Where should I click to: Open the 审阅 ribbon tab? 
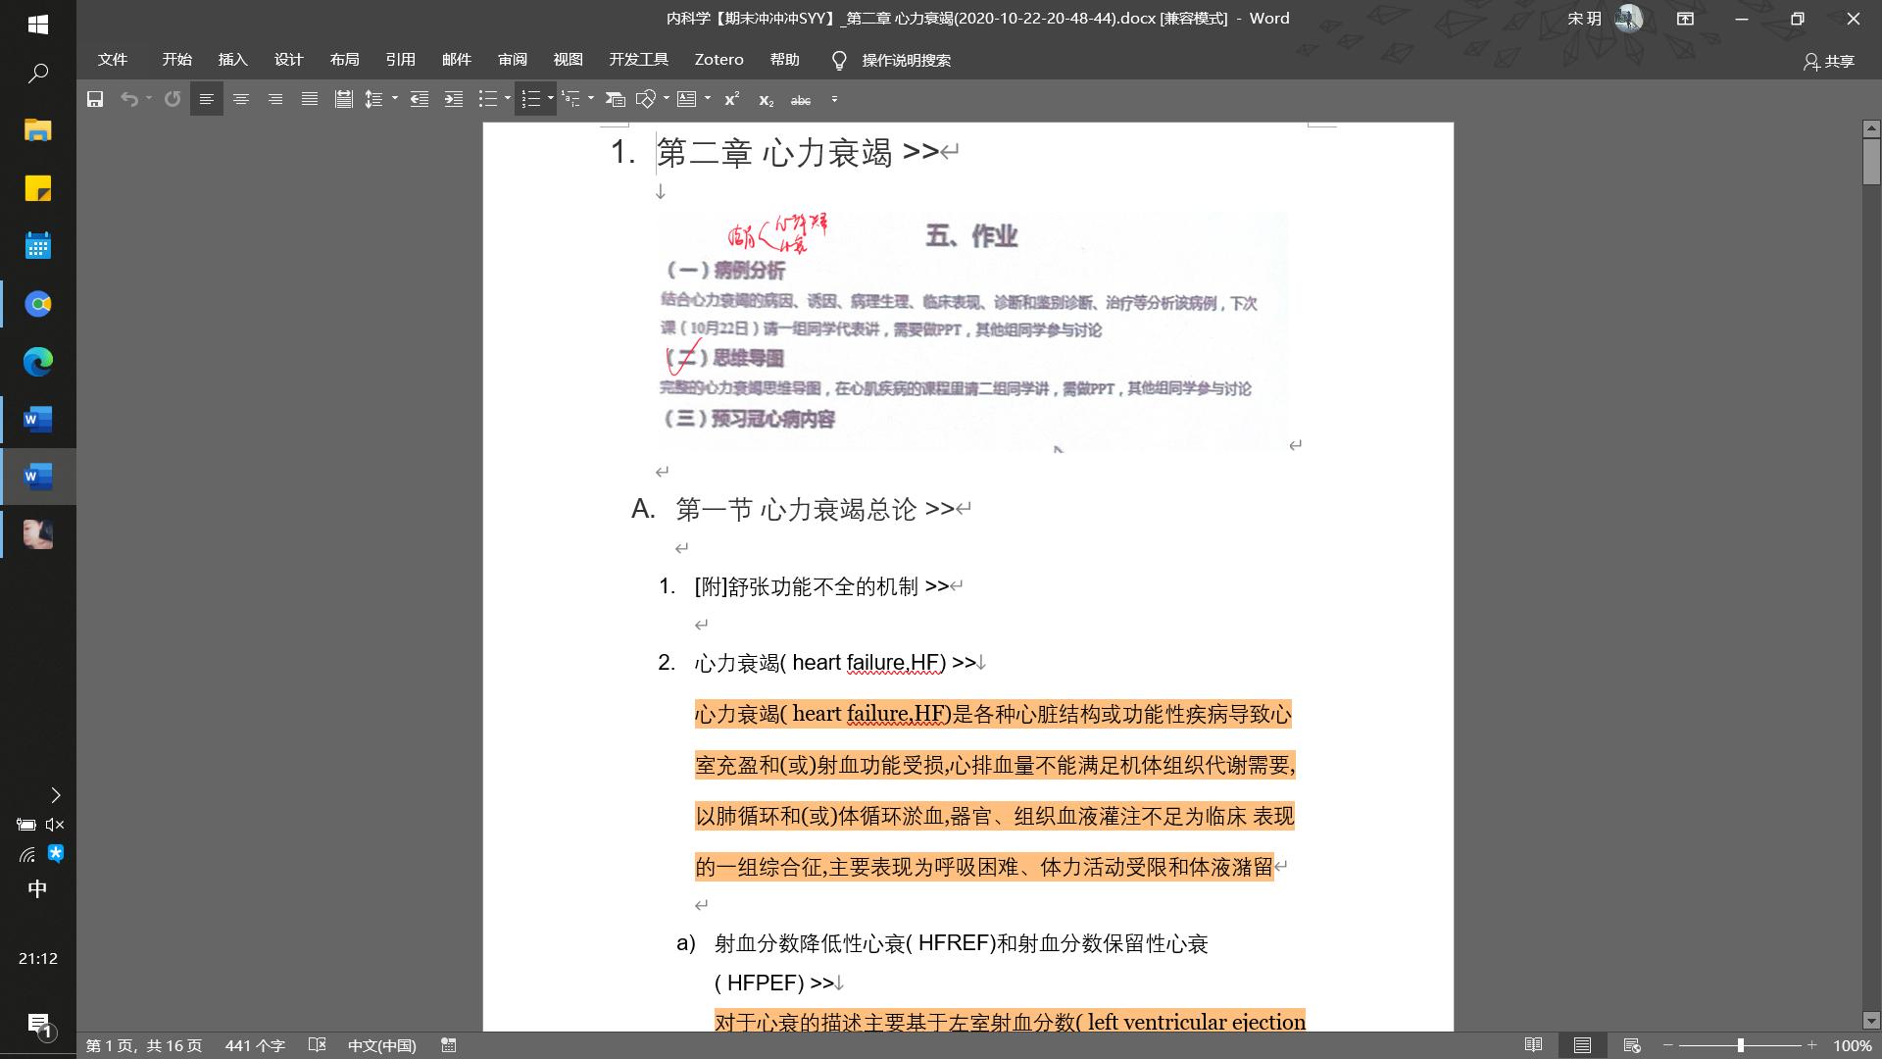[x=513, y=60]
